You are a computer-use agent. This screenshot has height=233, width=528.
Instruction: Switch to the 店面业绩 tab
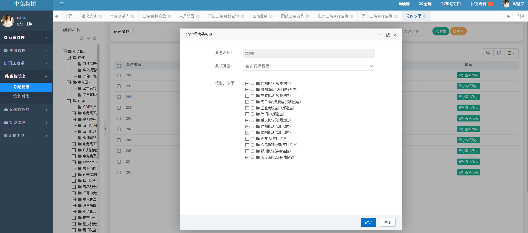pos(260,16)
